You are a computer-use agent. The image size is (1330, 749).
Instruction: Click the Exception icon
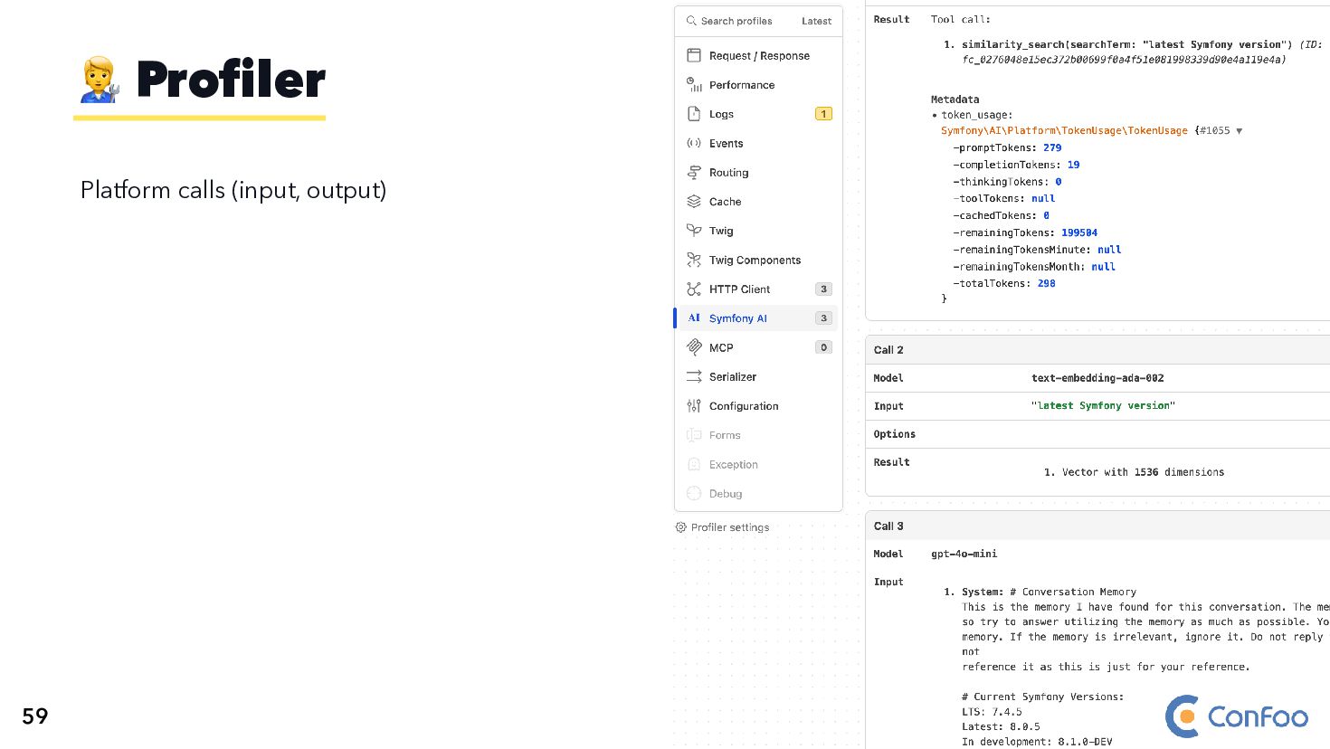point(694,464)
